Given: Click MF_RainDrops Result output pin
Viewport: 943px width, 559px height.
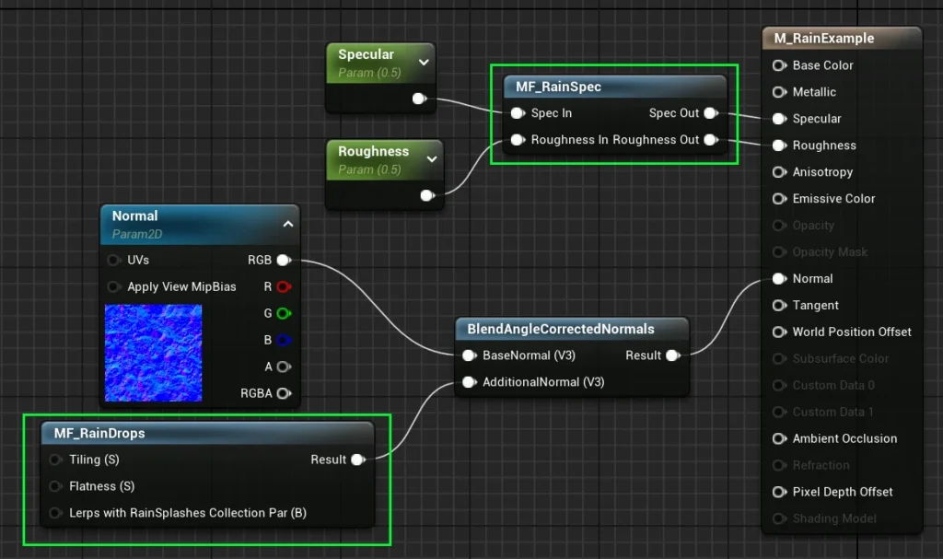Looking at the screenshot, I should click(357, 460).
